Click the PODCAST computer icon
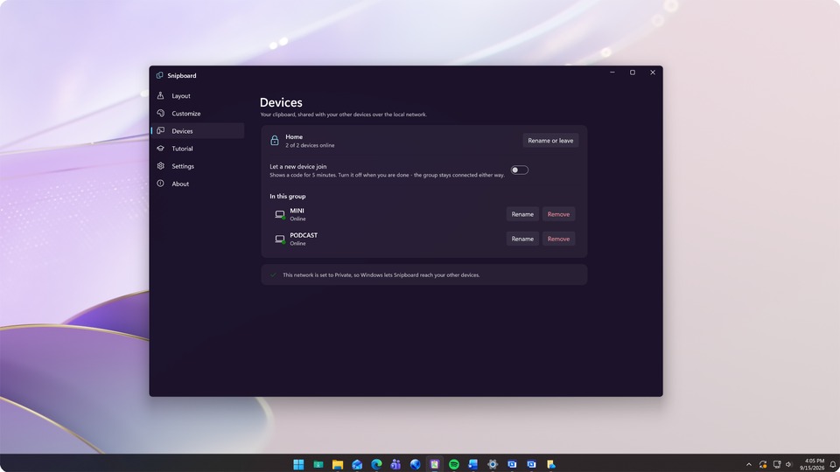Viewport: 840px width, 472px height. [x=280, y=239]
